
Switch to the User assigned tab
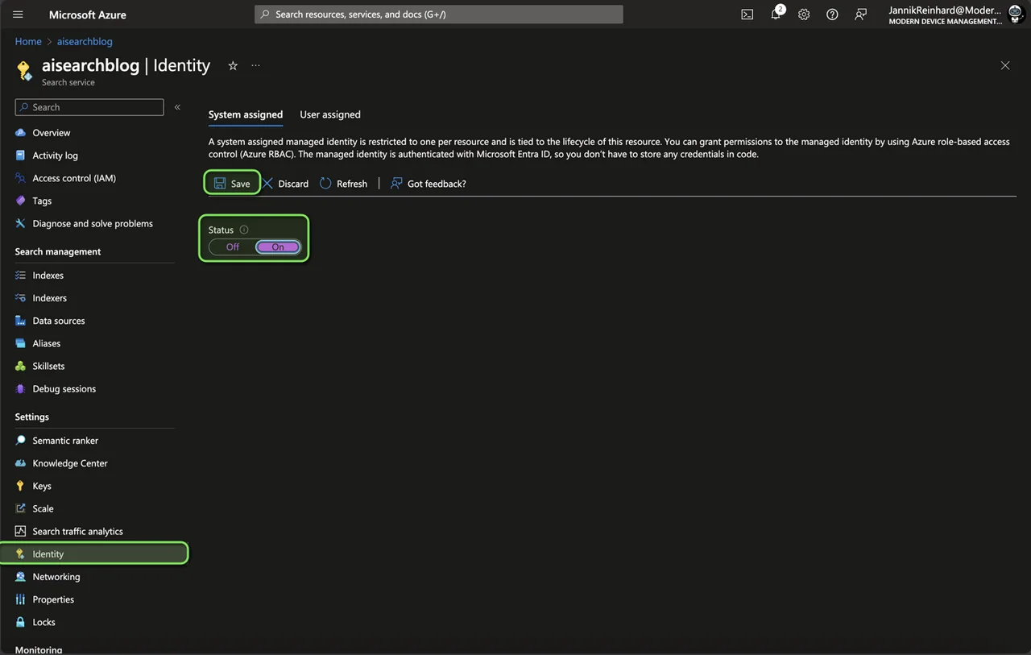pos(330,114)
